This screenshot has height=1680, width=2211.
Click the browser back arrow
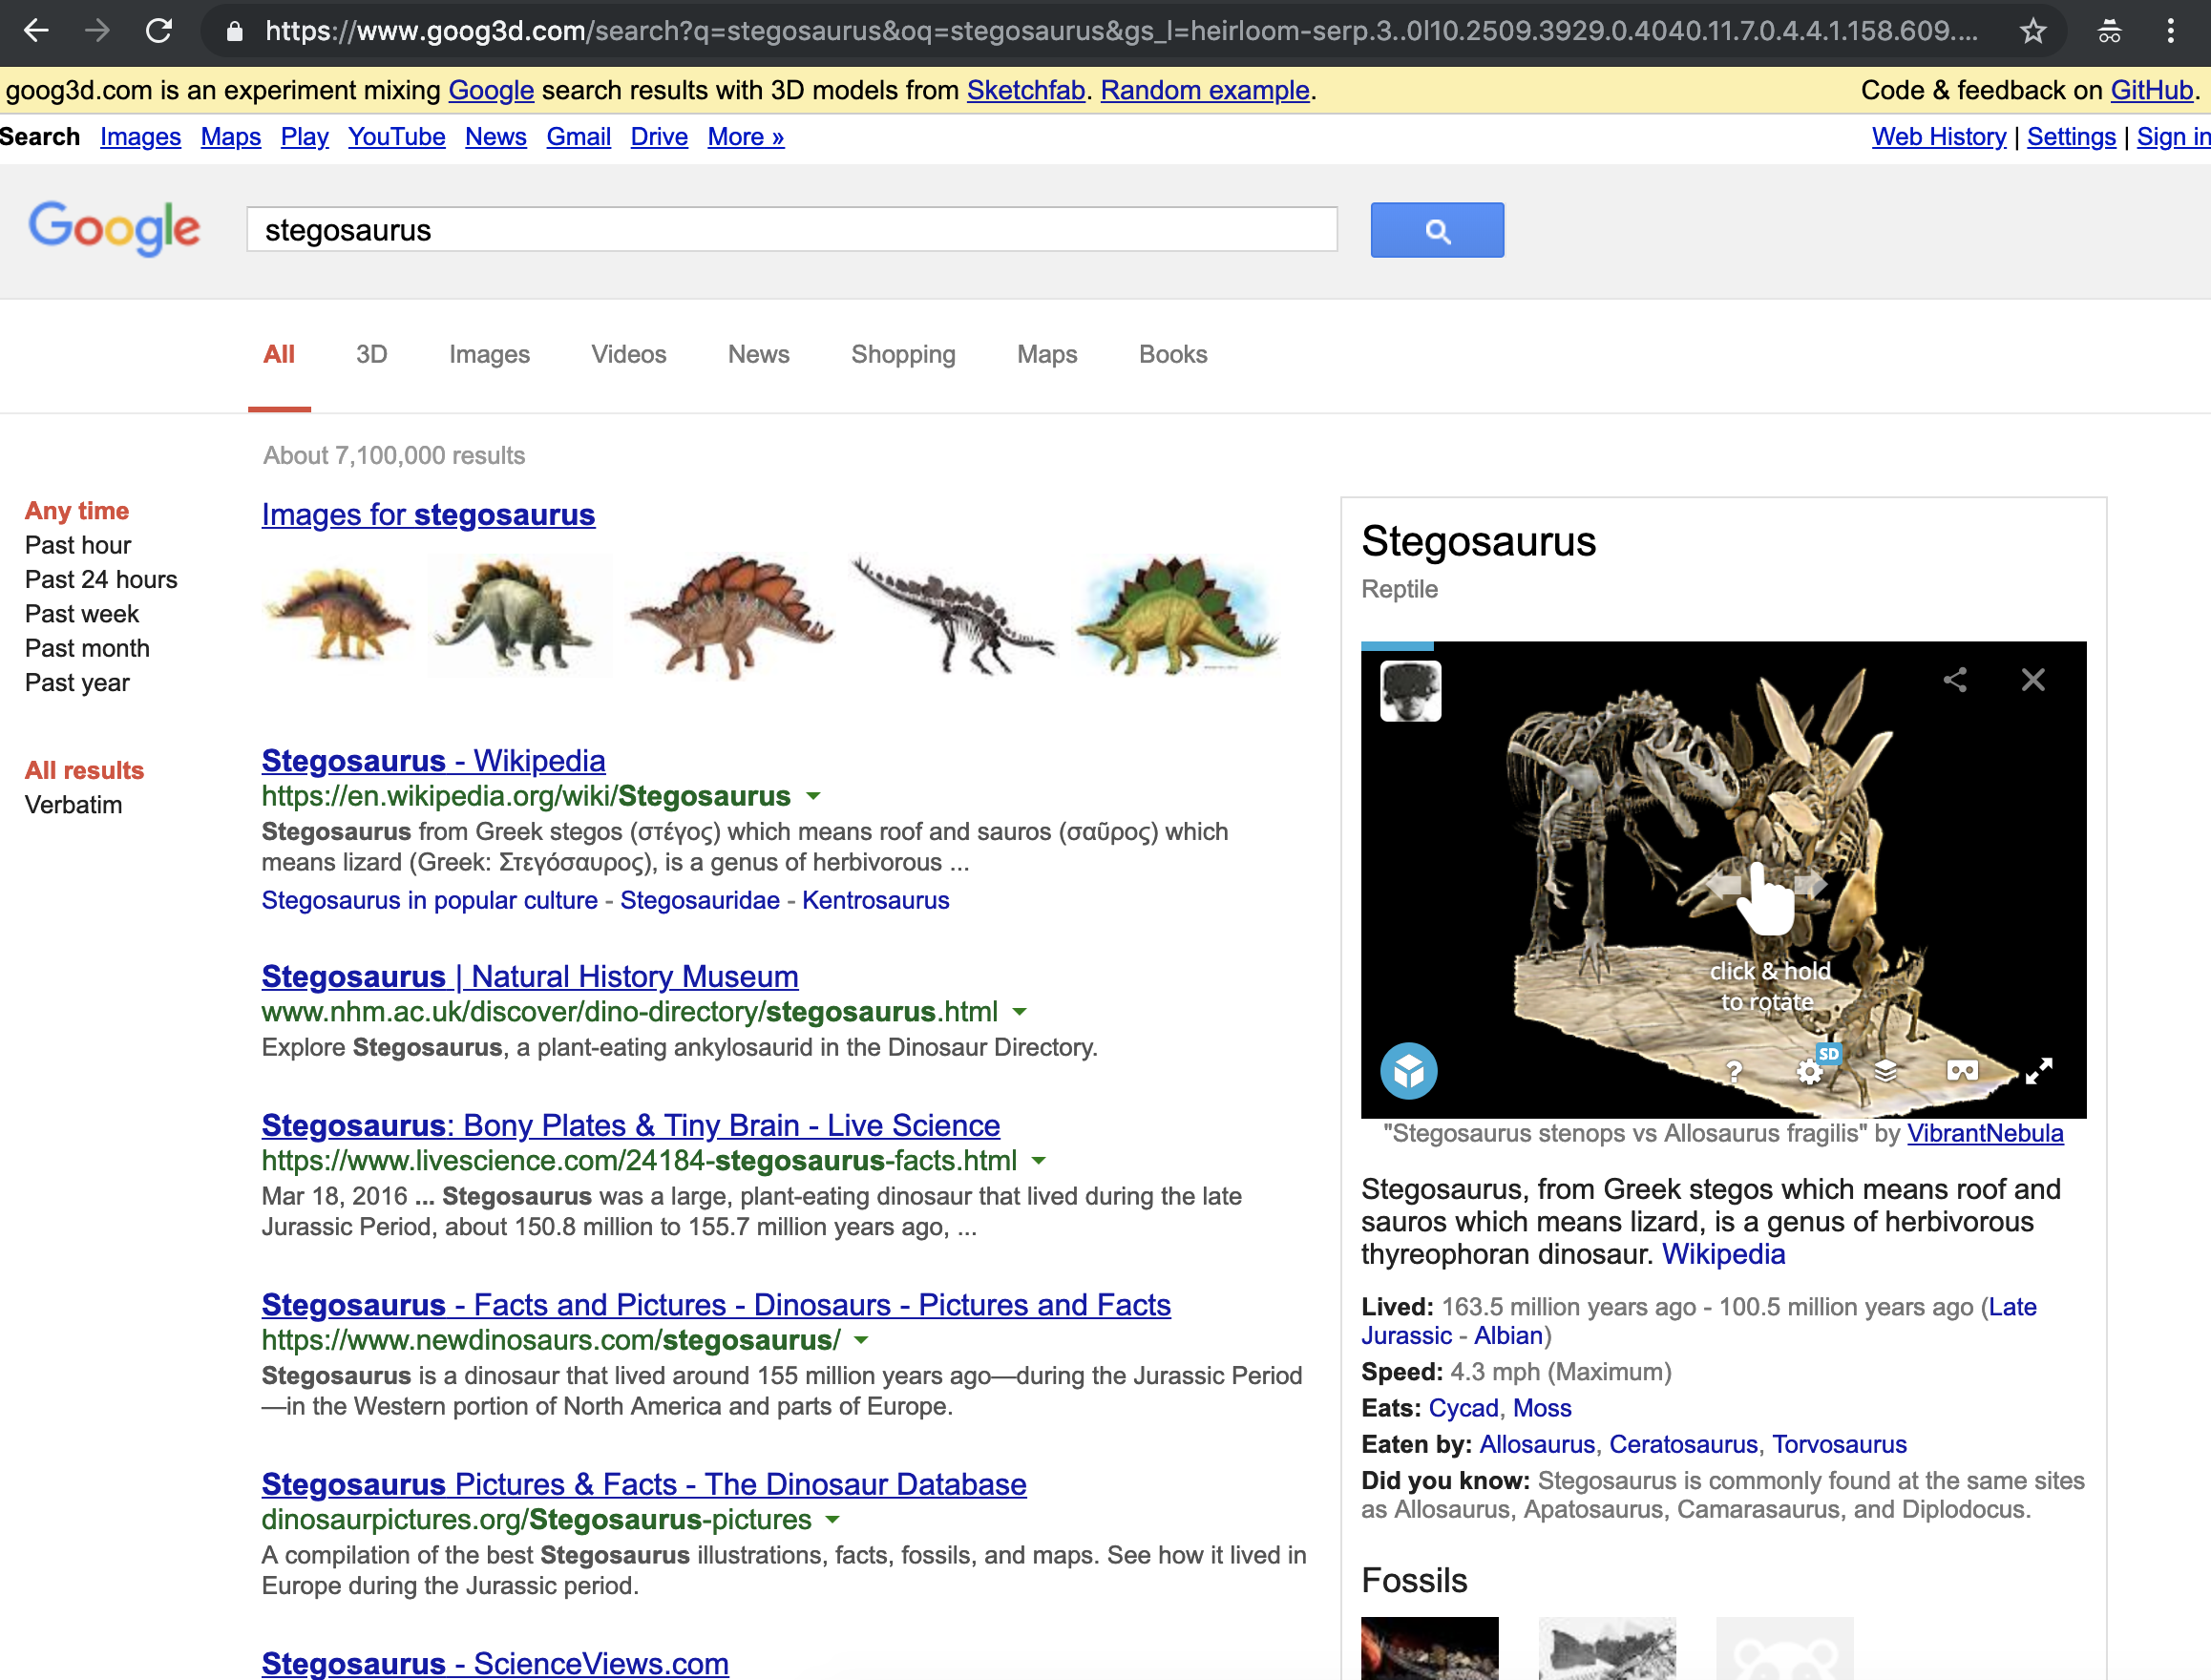click(x=36, y=31)
